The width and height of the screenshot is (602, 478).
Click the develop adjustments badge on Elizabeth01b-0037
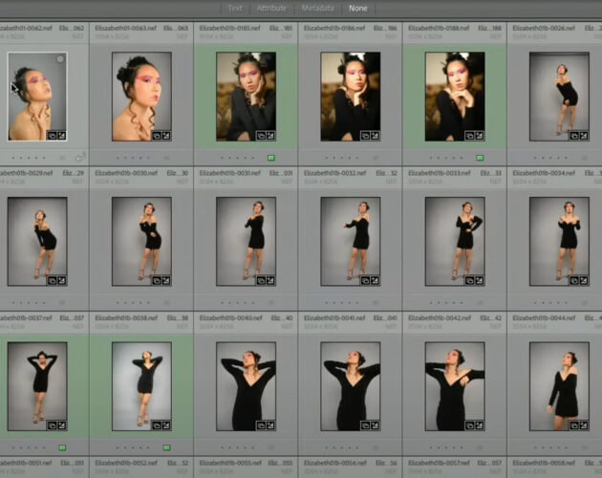point(61,425)
